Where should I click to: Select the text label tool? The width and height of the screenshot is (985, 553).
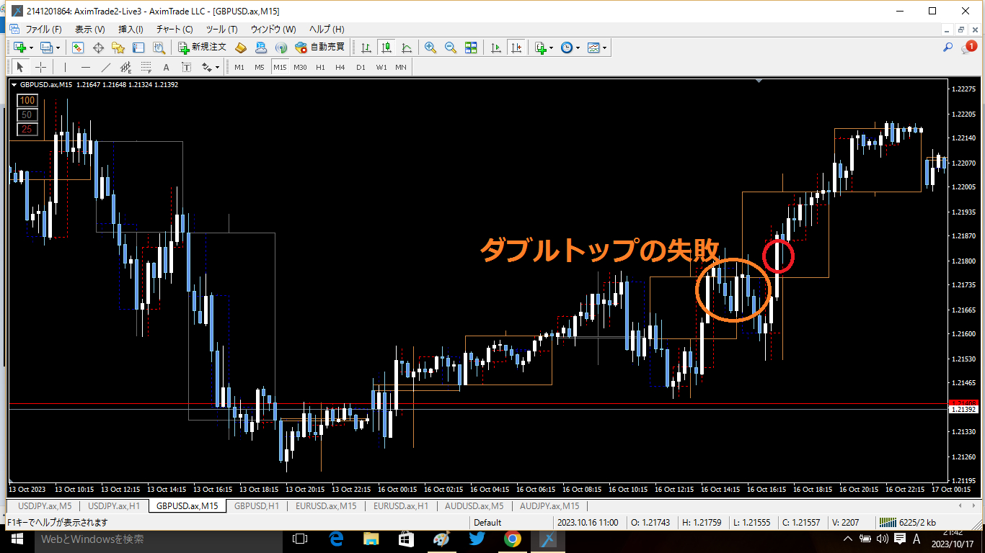166,67
